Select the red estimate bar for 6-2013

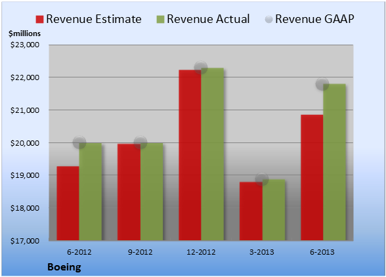coord(312,177)
